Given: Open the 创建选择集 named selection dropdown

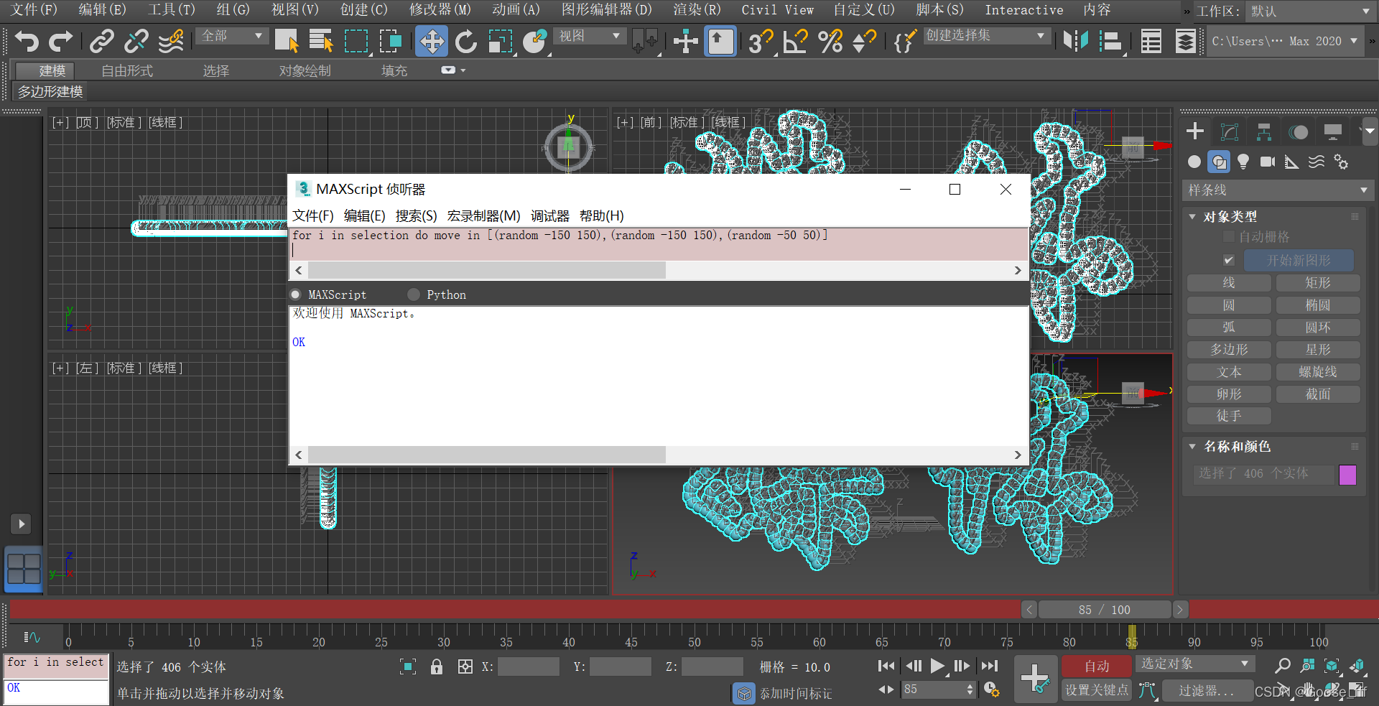Looking at the screenshot, I should click(x=986, y=36).
